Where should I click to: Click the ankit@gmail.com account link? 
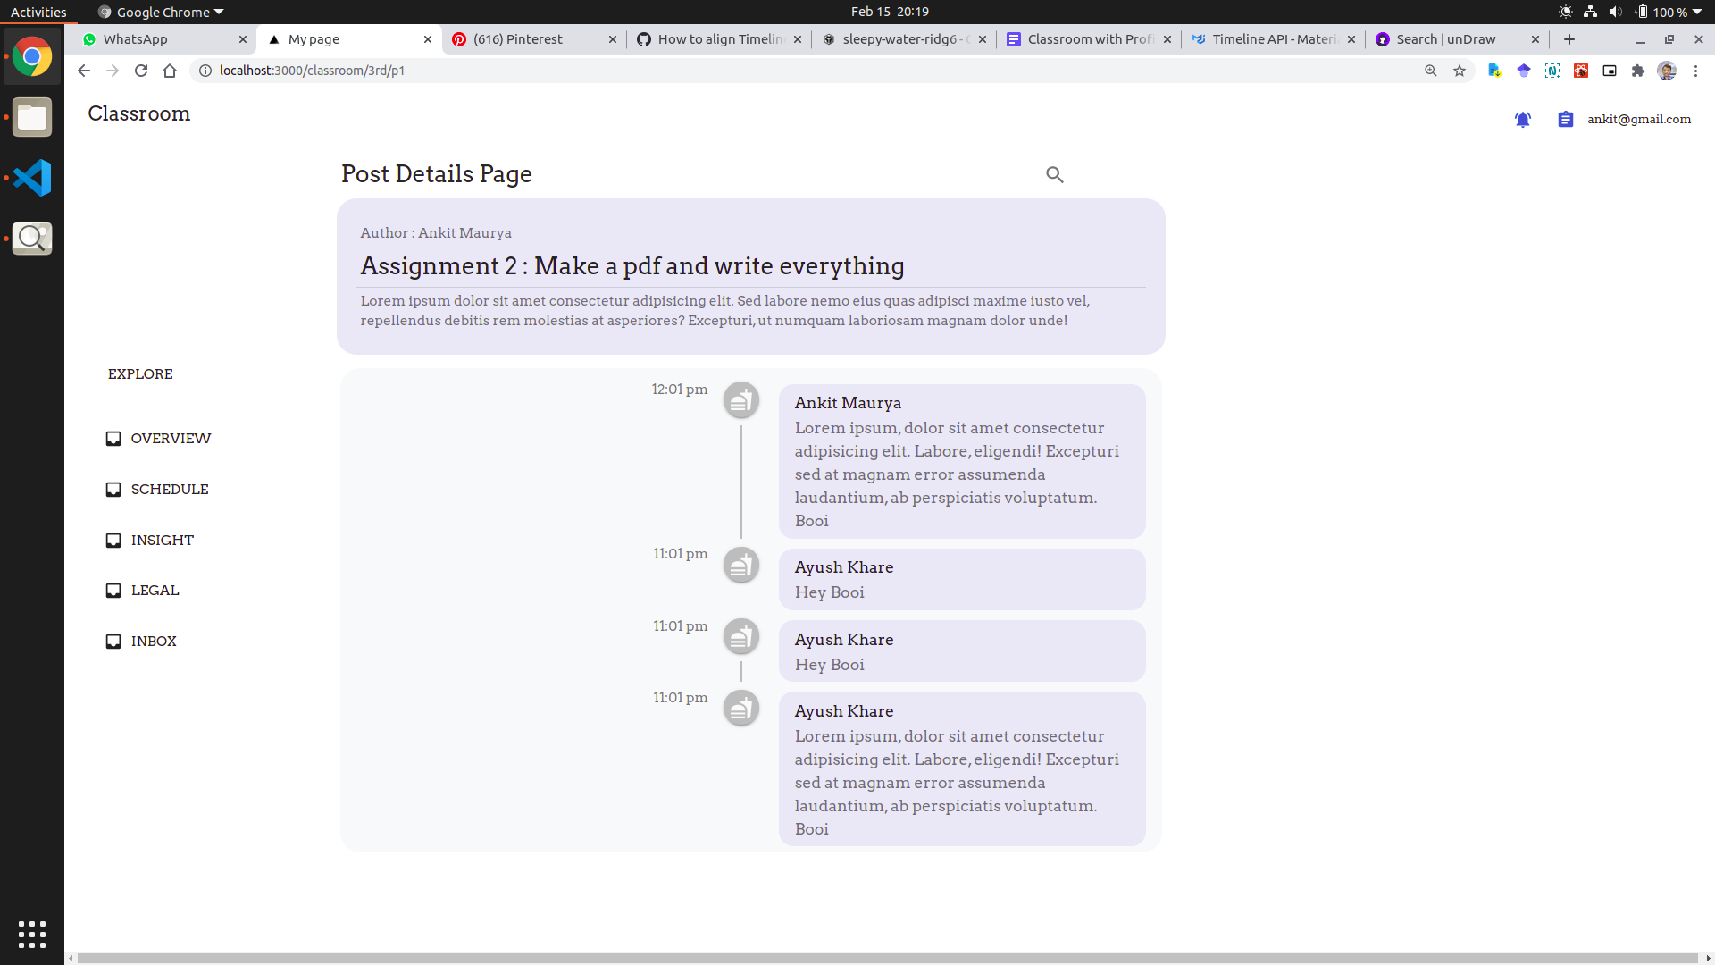coord(1639,119)
